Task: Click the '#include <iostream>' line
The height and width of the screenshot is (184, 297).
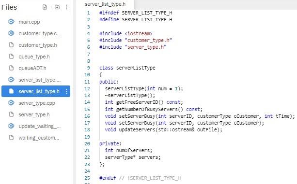Action: [126, 34]
